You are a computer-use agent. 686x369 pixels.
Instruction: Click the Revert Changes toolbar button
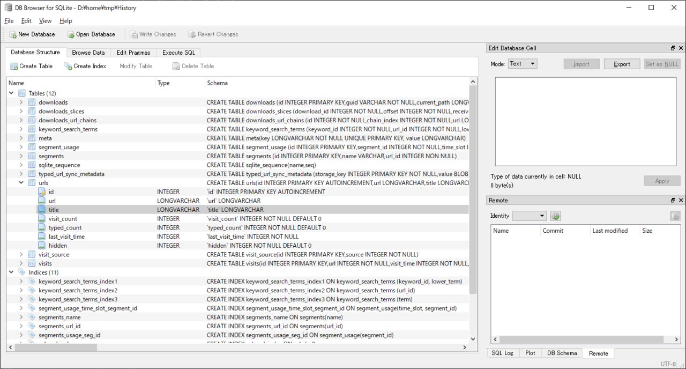[213, 34]
